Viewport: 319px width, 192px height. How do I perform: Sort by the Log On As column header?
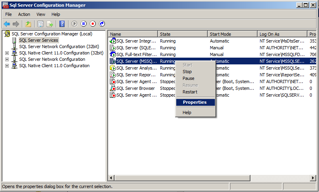pos(282,34)
